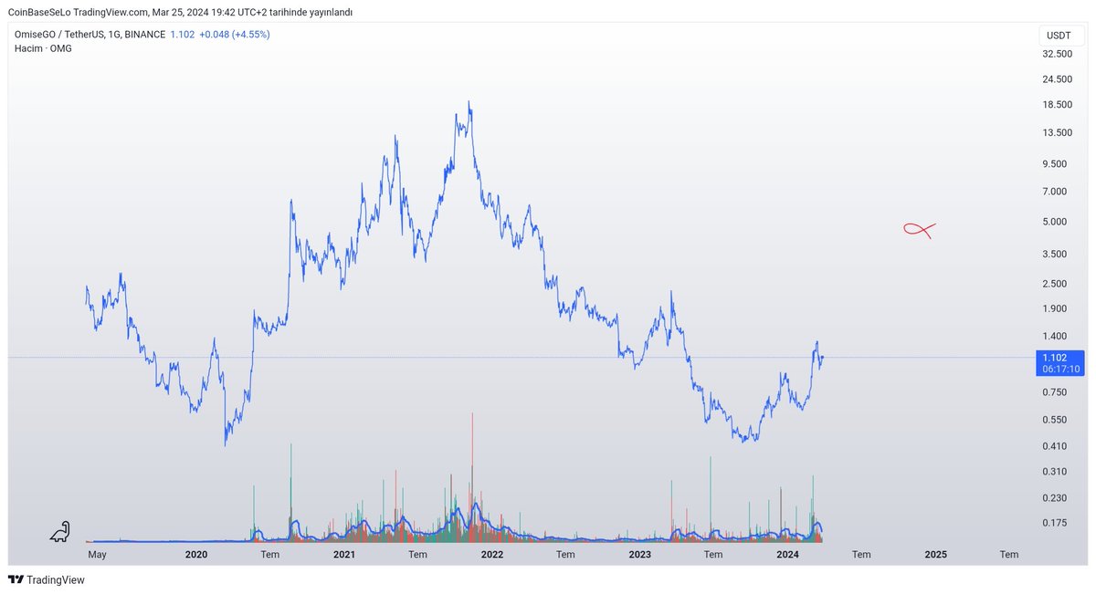Viewport: 1096px width, 594px height.
Task: Open the price scale by clicking 32.500
Action: point(1057,53)
